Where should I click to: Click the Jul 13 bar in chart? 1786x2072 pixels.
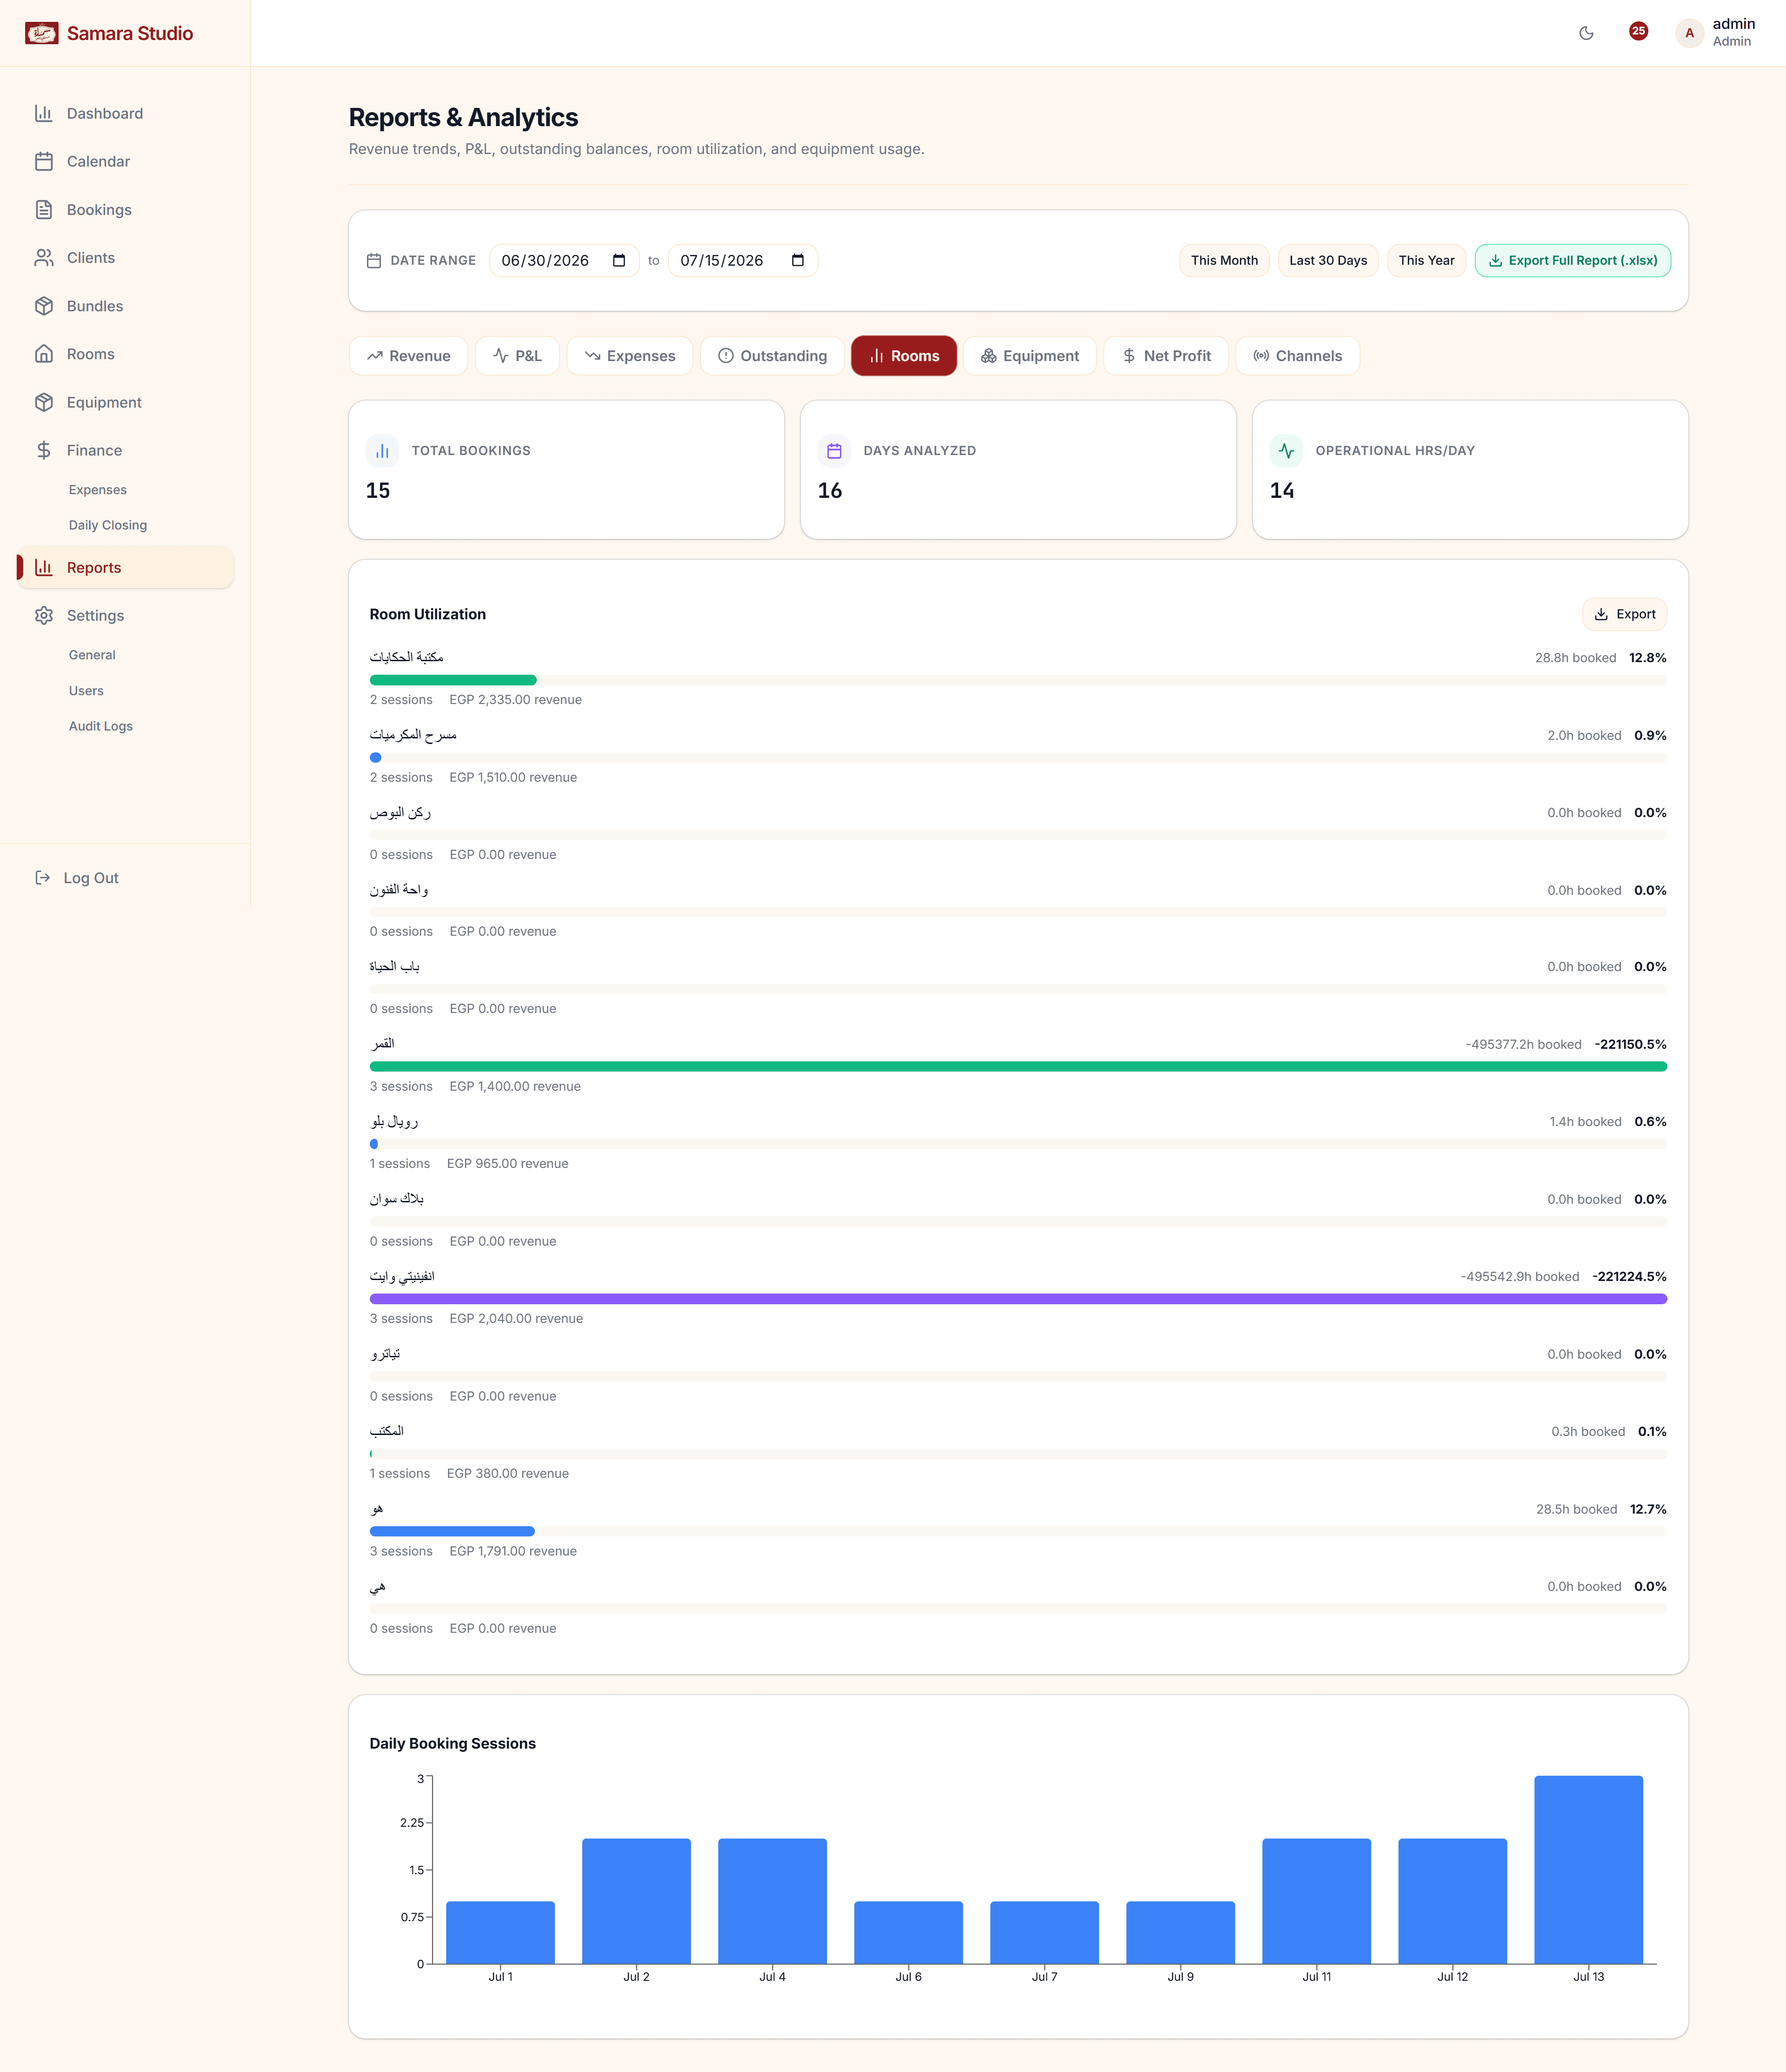pyautogui.click(x=1588, y=1870)
